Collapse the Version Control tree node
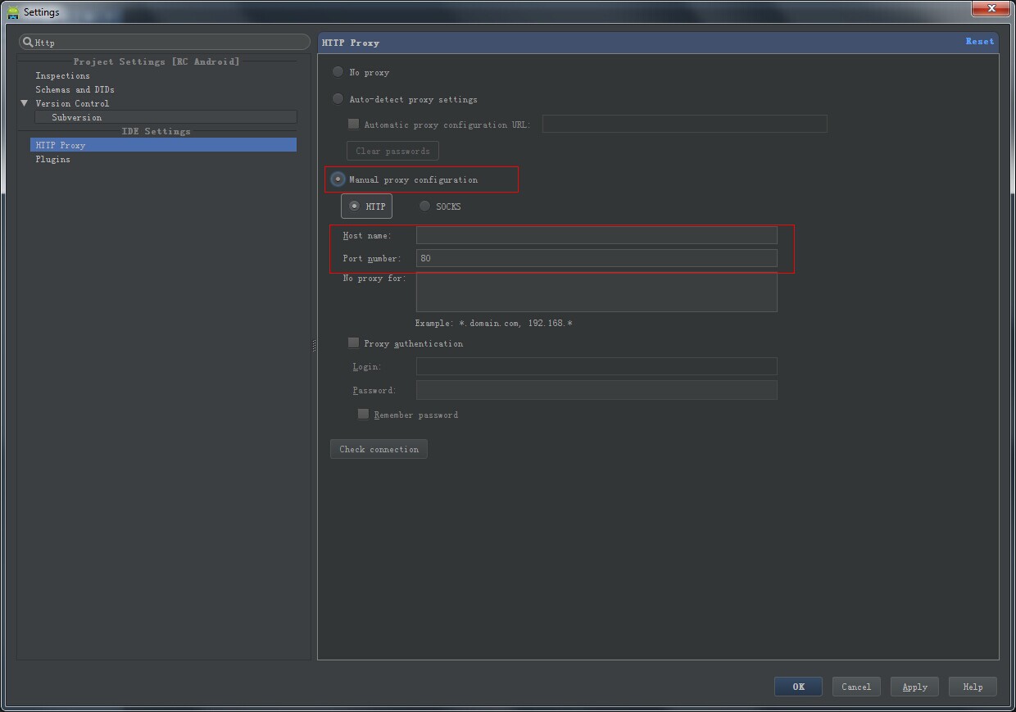This screenshot has width=1016, height=712. click(25, 103)
